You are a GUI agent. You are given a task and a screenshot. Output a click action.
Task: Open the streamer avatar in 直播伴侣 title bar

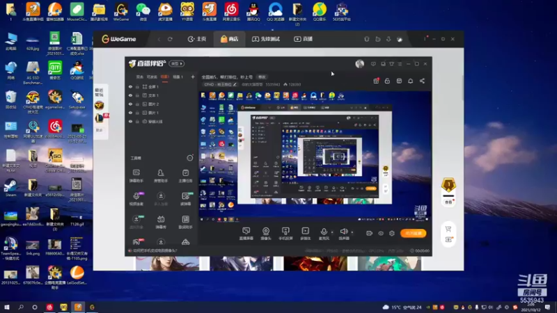click(x=359, y=63)
